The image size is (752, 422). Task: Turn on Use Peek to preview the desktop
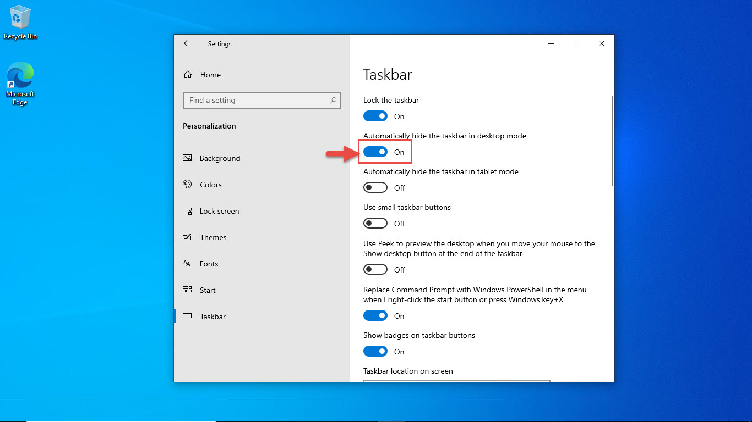pyautogui.click(x=375, y=269)
